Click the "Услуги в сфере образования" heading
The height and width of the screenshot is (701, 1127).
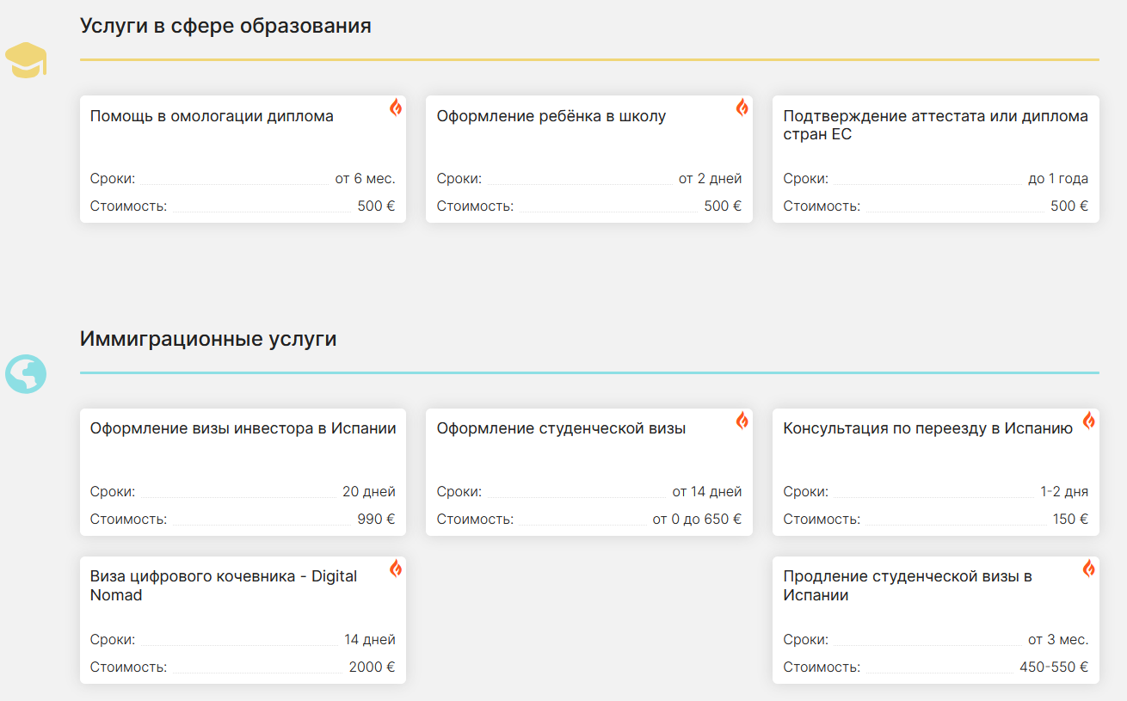[x=225, y=26]
